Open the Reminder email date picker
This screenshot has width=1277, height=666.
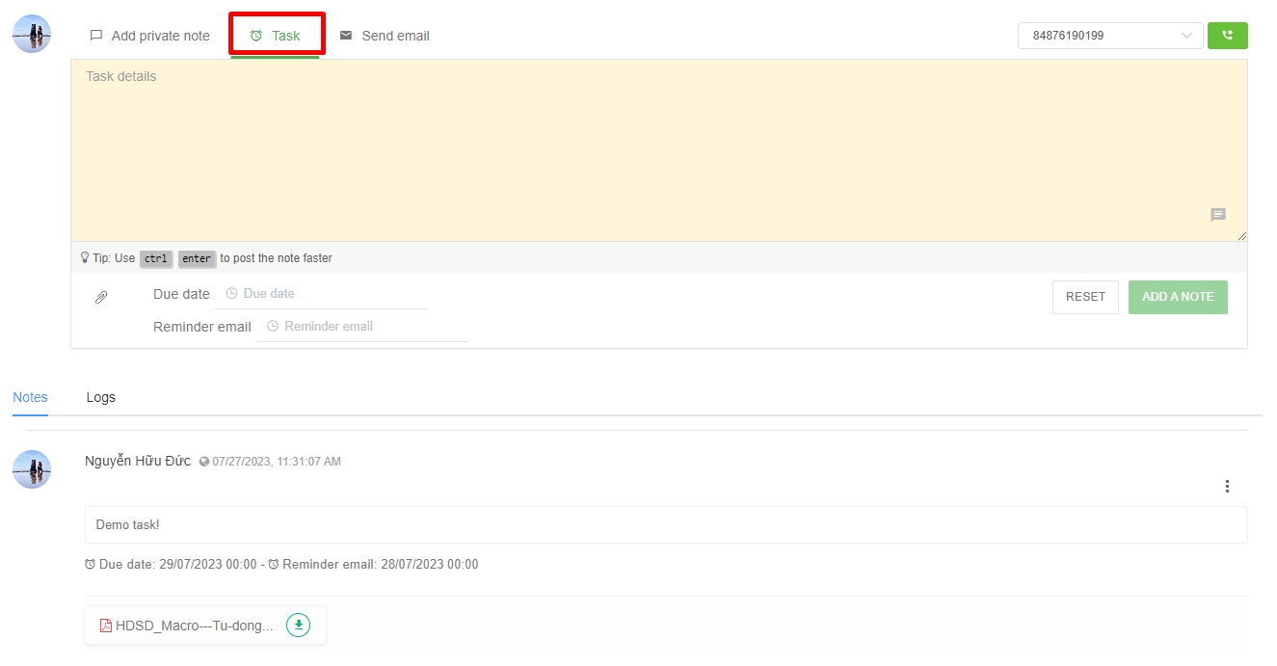[x=361, y=327]
